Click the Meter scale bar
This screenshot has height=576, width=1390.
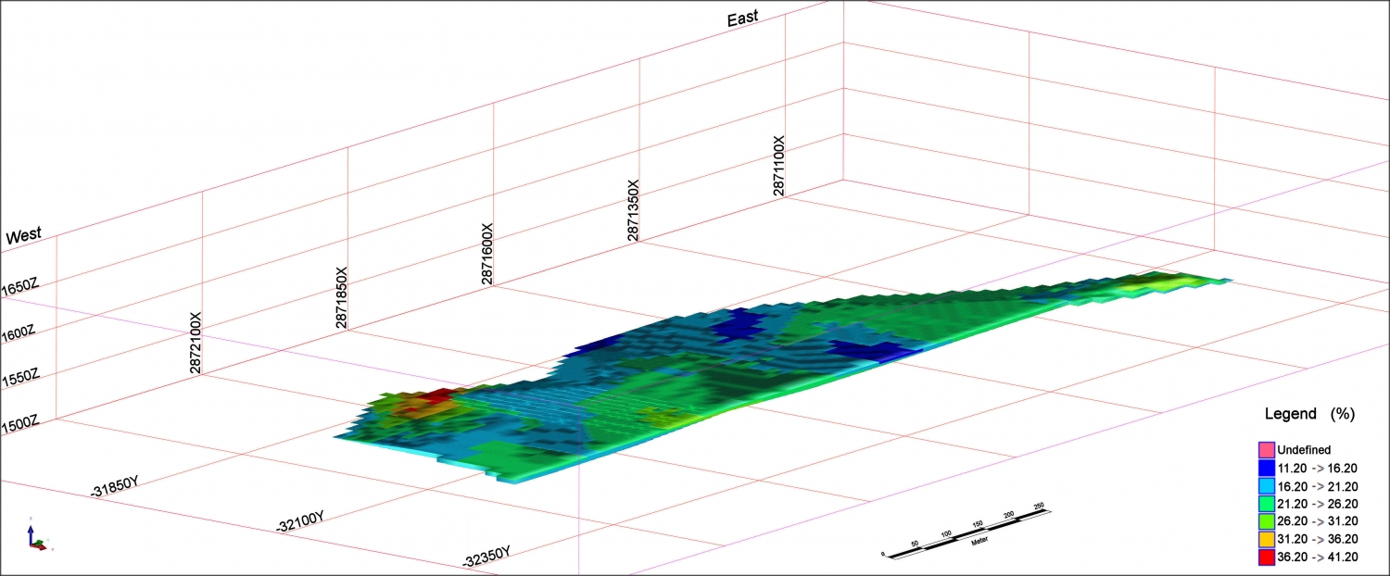pos(966,531)
